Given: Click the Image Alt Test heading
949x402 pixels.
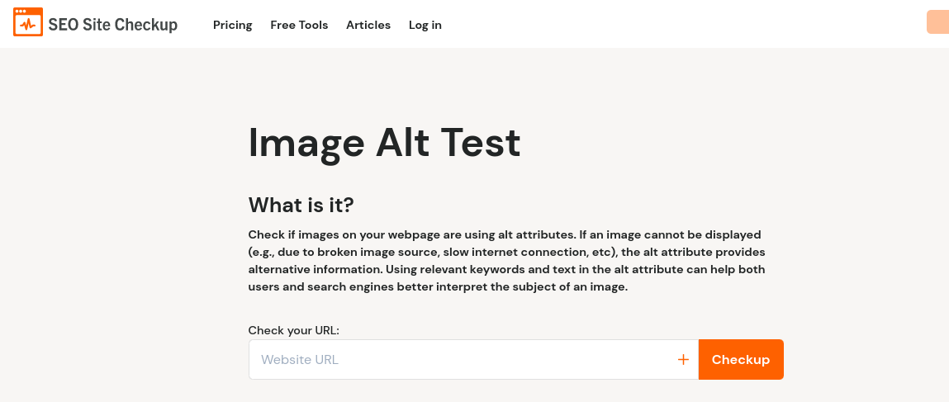Looking at the screenshot, I should tap(384, 144).
